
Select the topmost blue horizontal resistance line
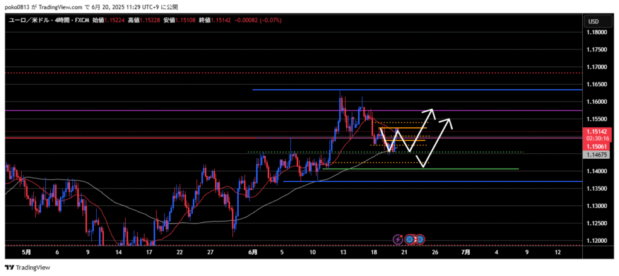point(417,89)
